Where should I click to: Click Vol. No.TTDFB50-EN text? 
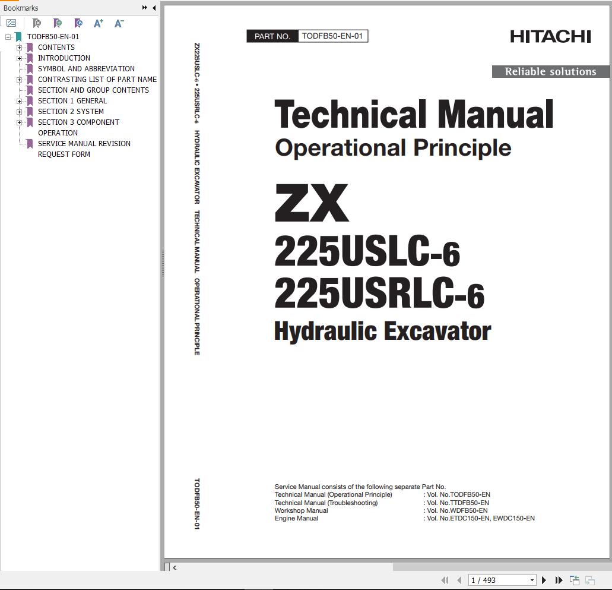tap(458, 503)
